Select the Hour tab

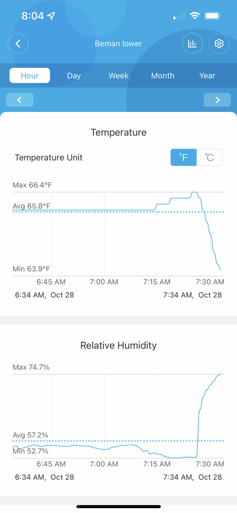click(x=30, y=76)
